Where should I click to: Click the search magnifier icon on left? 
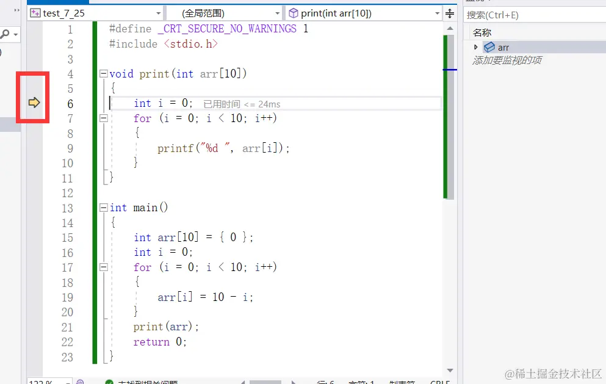[5, 34]
